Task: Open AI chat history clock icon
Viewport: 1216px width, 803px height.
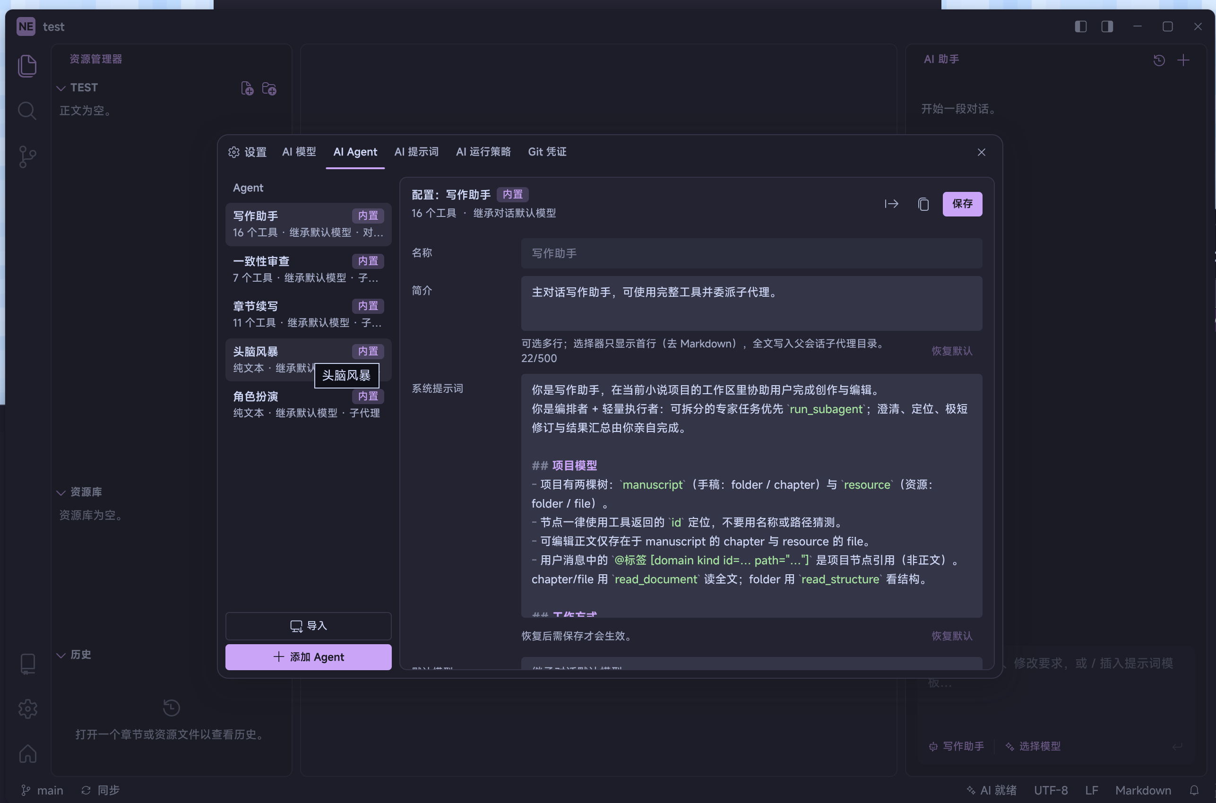Action: (x=1159, y=60)
